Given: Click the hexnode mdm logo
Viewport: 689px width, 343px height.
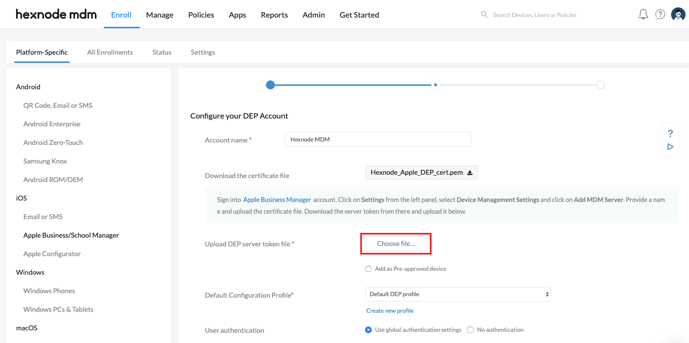Looking at the screenshot, I should click(x=56, y=14).
